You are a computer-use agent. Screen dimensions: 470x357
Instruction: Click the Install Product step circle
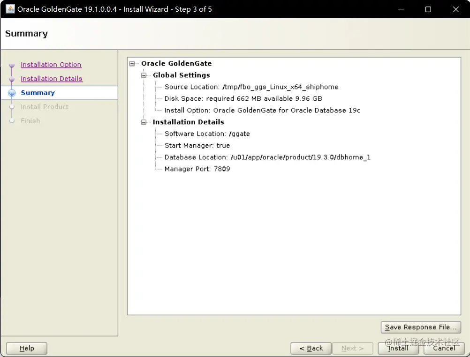pyautogui.click(x=12, y=107)
